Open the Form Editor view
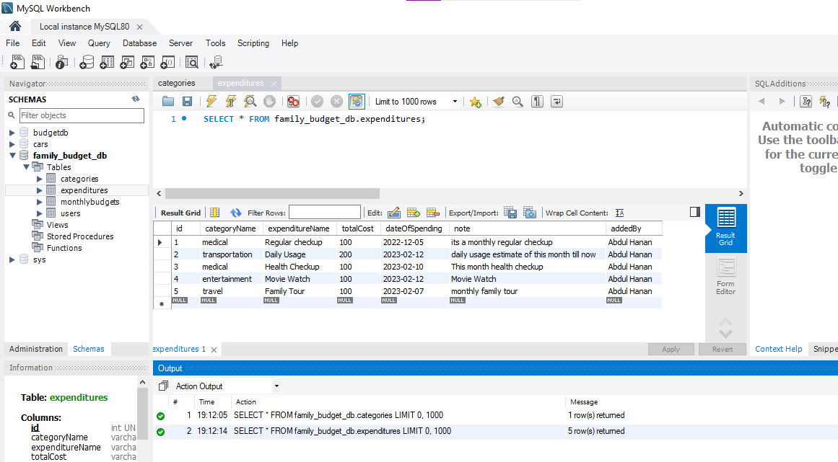 point(725,277)
